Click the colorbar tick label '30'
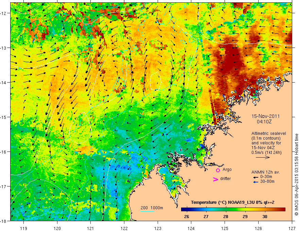299x231 pixels. click(265, 216)
